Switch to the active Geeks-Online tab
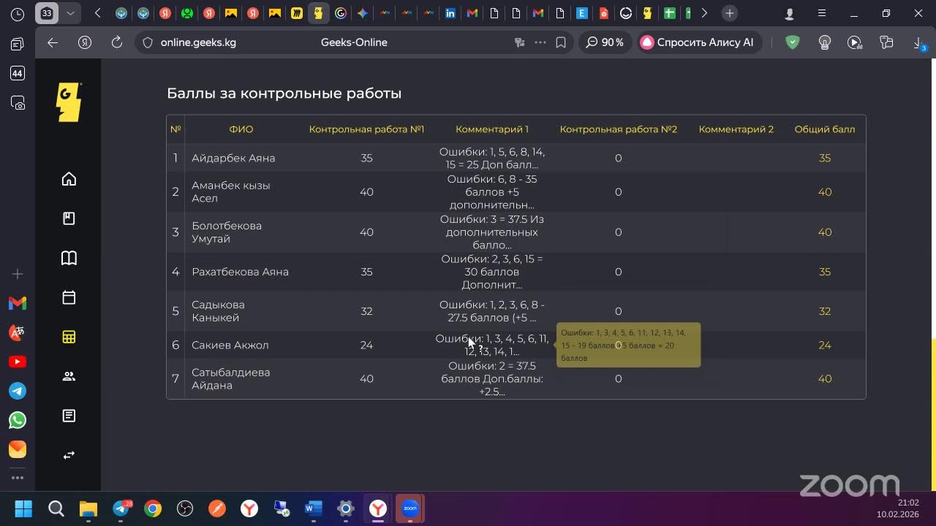936x526 pixels. click(318, 13)
